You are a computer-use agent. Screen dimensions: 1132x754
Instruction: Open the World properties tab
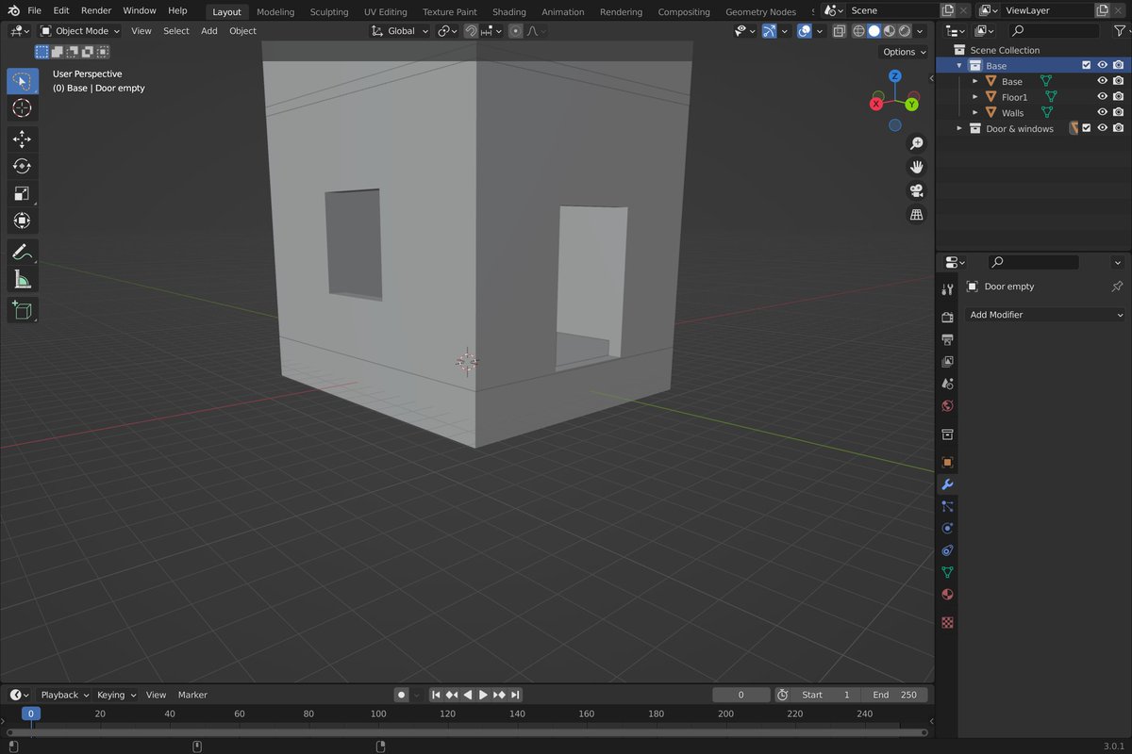point(948,406)
